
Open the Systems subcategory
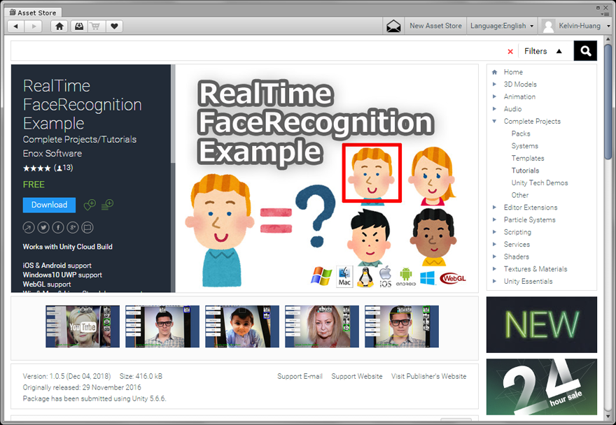[524, 146]
